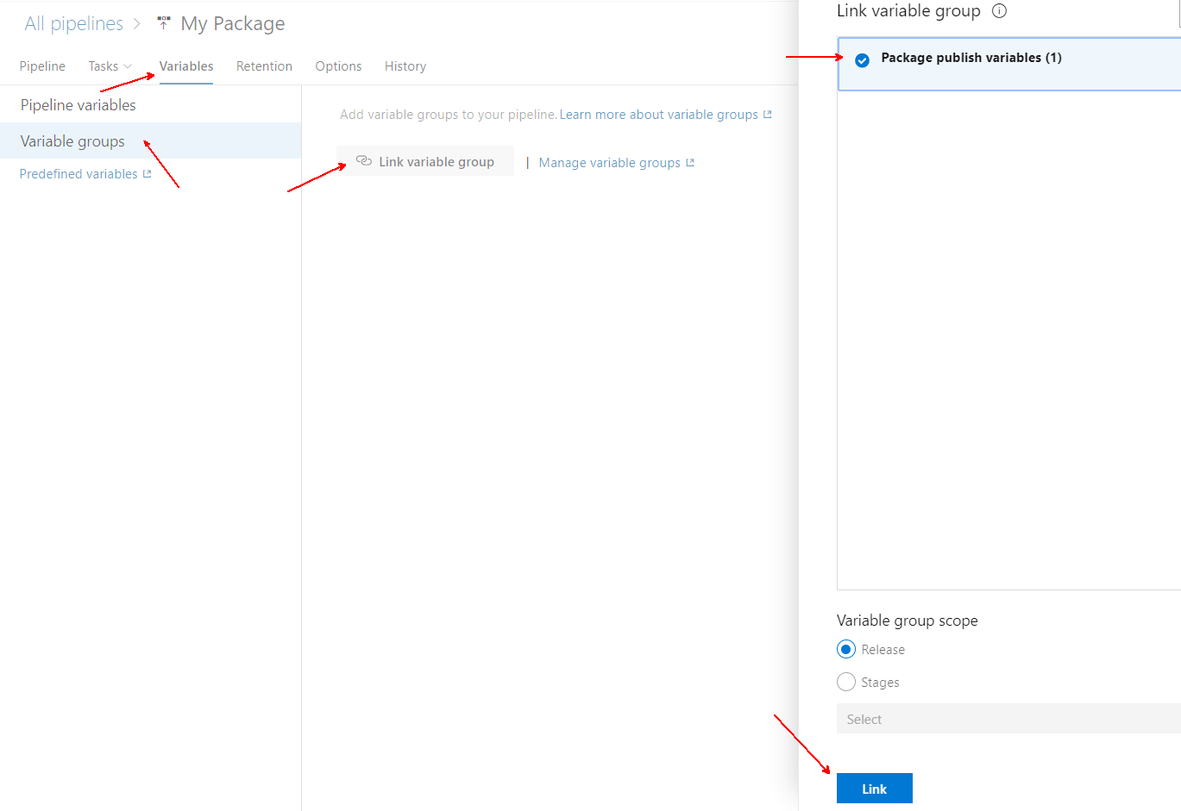Click the info icon next to Link variable group header
Viewport: 1181px width, 811px height.
click(x=999, y=11)
